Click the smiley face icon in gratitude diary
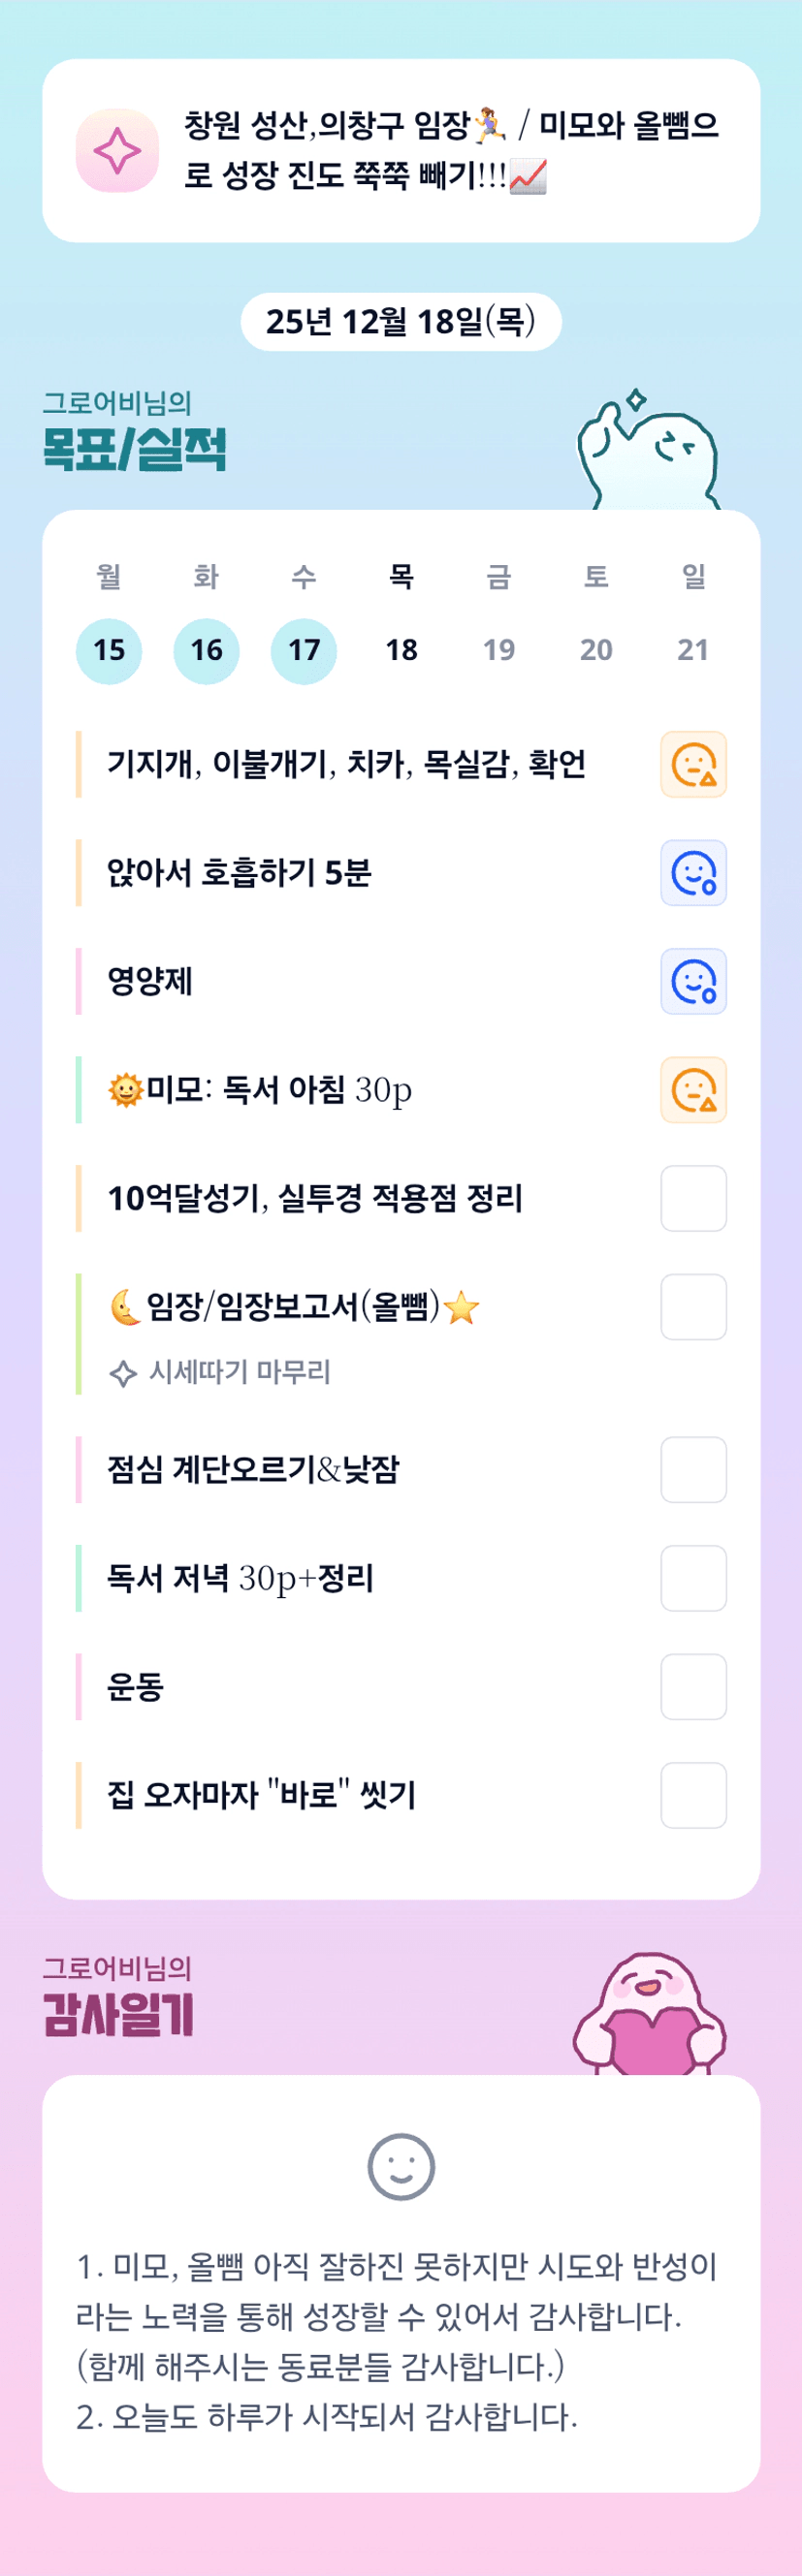Screen dimensions: 802x2576 point(401,2167)
